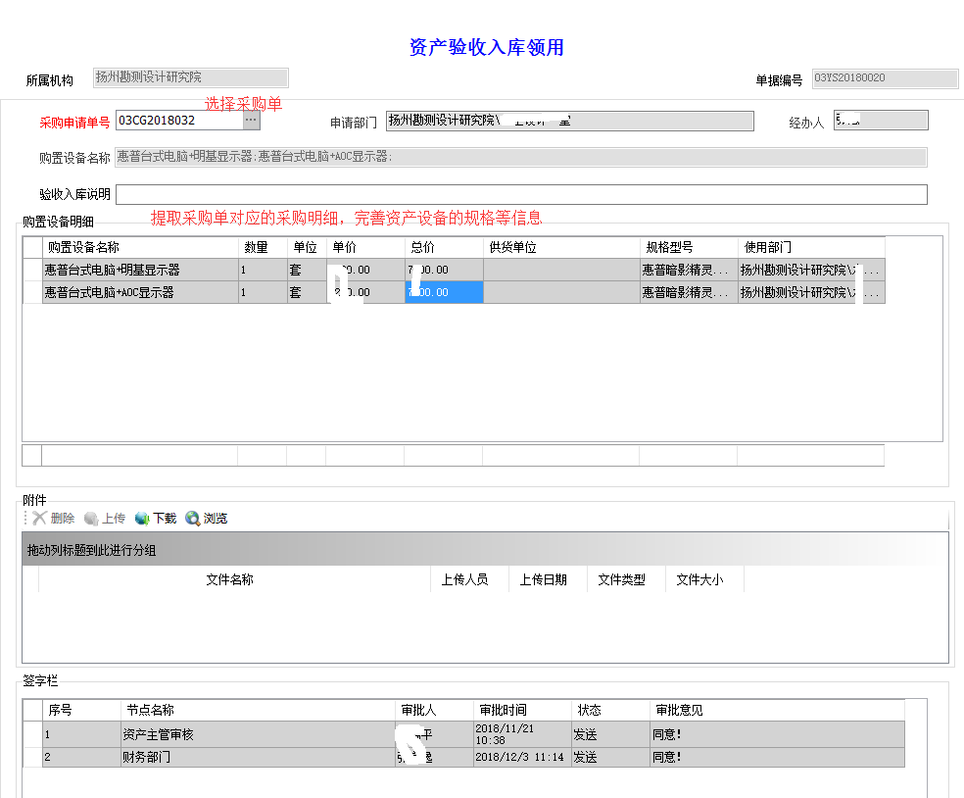Open purchase order picker with the ellipsis button
The width and height of the screenshot is (964, 798).
click(x=251, y=119)
